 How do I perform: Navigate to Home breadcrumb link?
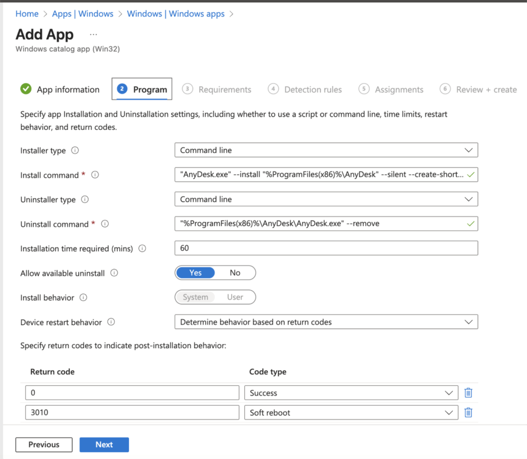click(27, 13)
